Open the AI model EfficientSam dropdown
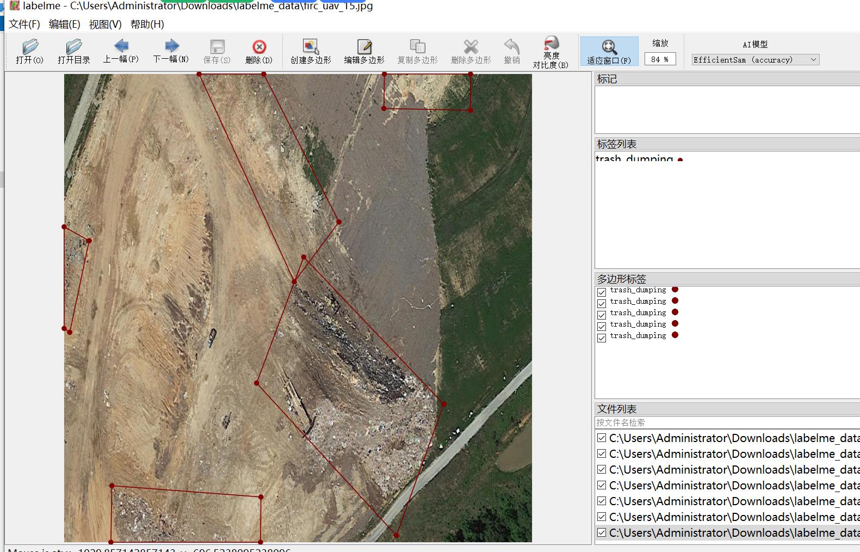The height and width of the screenshot is (552, 860). pyautogui.click(x=755, y=60)
